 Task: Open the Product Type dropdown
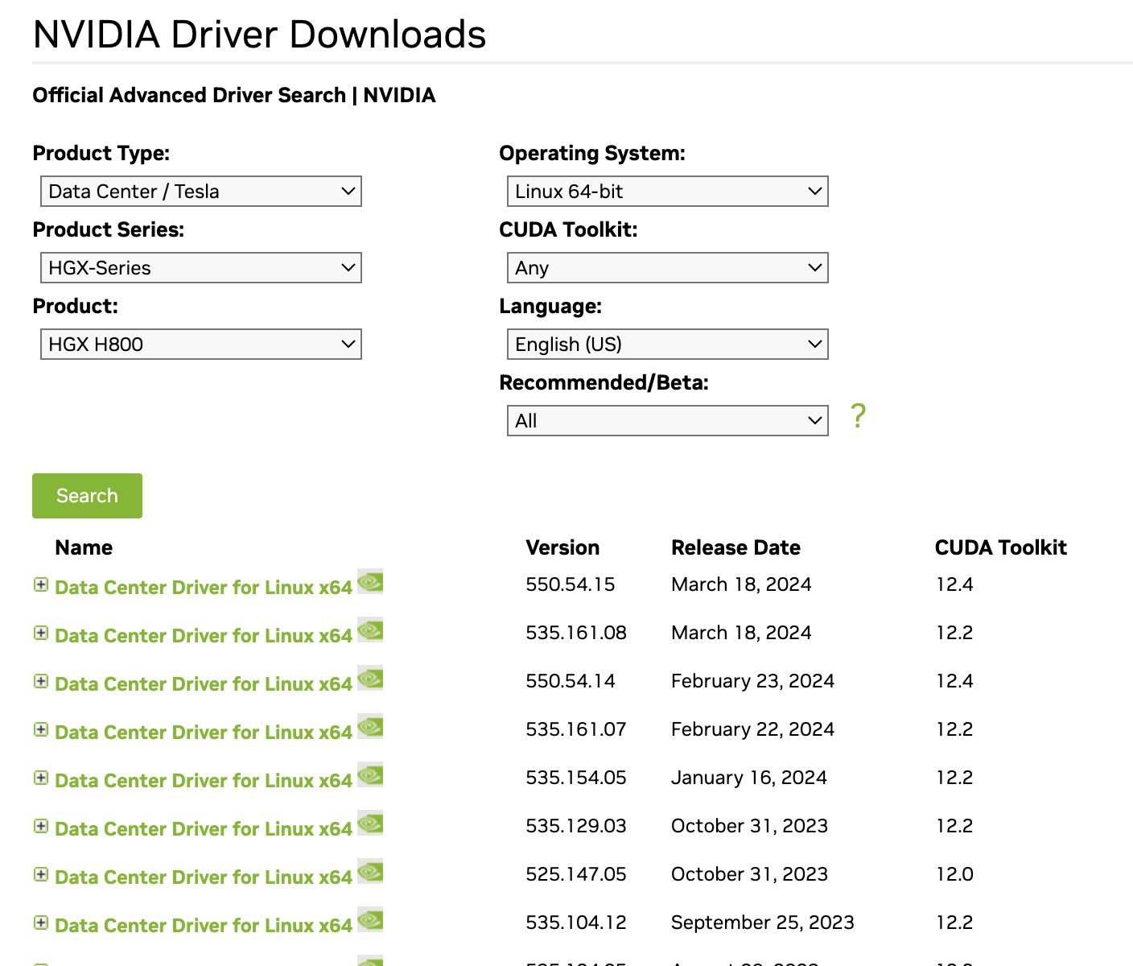pos(201,192)
